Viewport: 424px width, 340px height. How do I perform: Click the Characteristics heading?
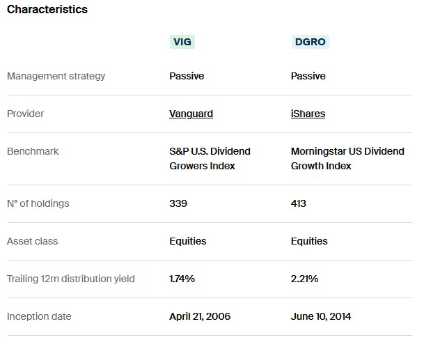[x=47, y=10]
